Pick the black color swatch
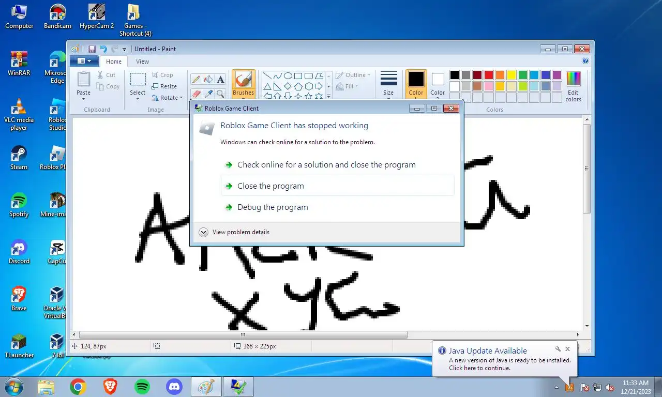This screenshot has width=662, height=397. click(455, 75)
